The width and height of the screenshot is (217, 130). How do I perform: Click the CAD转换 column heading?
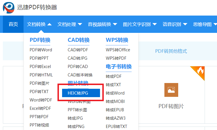point(78,40)
